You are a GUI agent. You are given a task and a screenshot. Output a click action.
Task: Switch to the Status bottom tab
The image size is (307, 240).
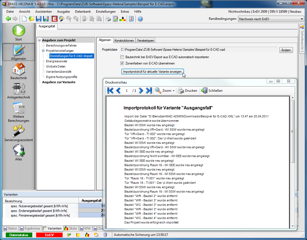point(10,228)
